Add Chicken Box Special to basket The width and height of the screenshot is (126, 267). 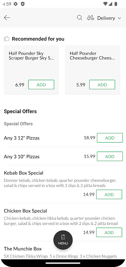pos(109,232)
